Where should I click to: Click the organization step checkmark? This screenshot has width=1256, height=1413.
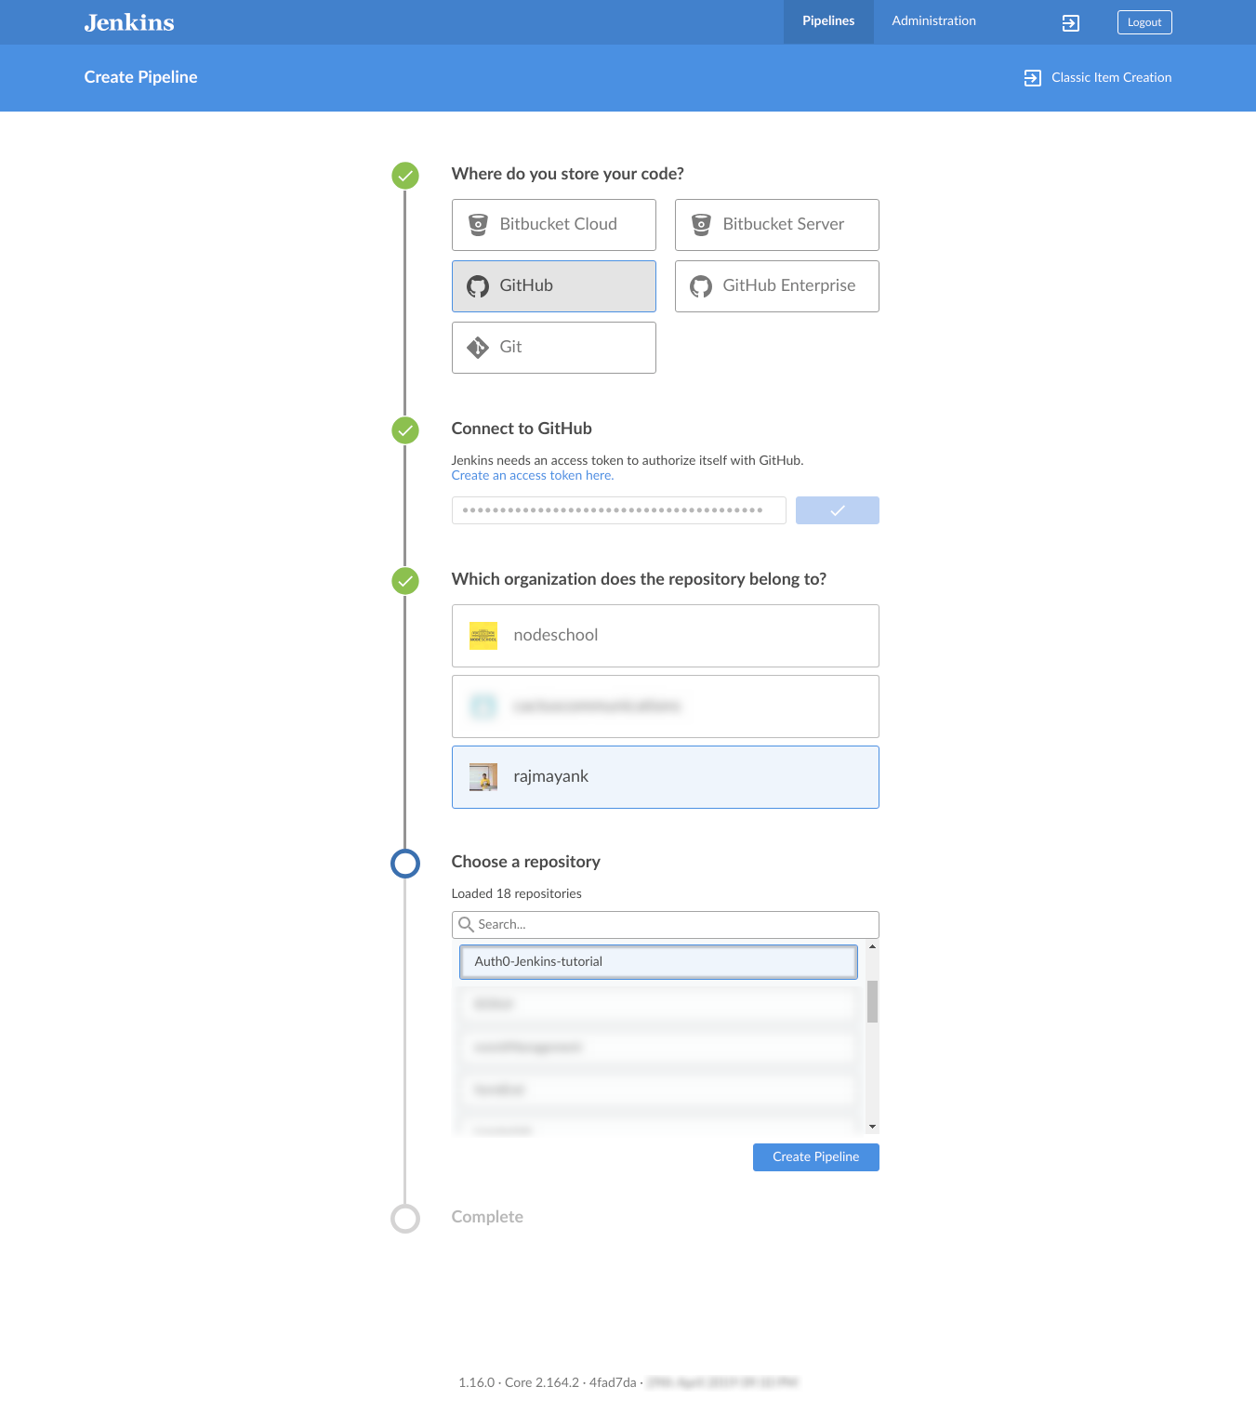pyautogui.click(x=405, y=580)
